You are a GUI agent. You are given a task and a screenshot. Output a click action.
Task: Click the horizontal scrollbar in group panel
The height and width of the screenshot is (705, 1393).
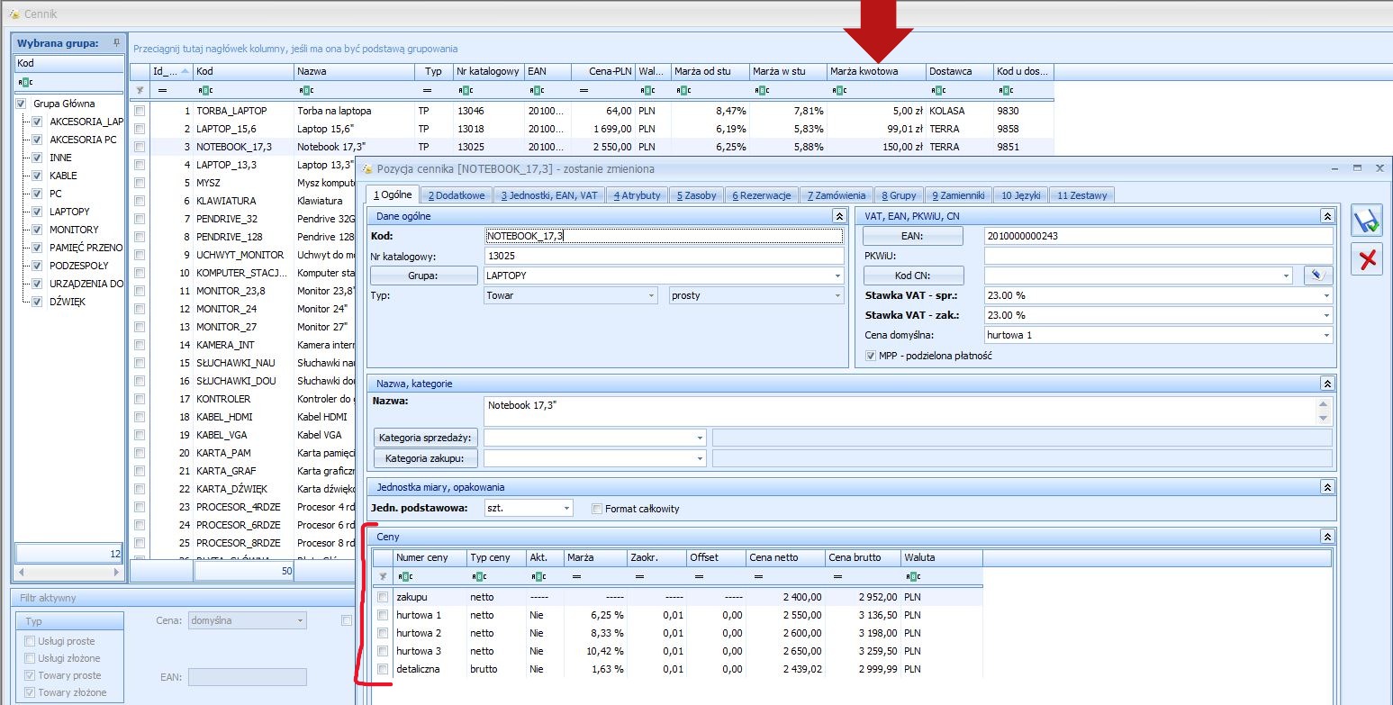click(68, 573)
